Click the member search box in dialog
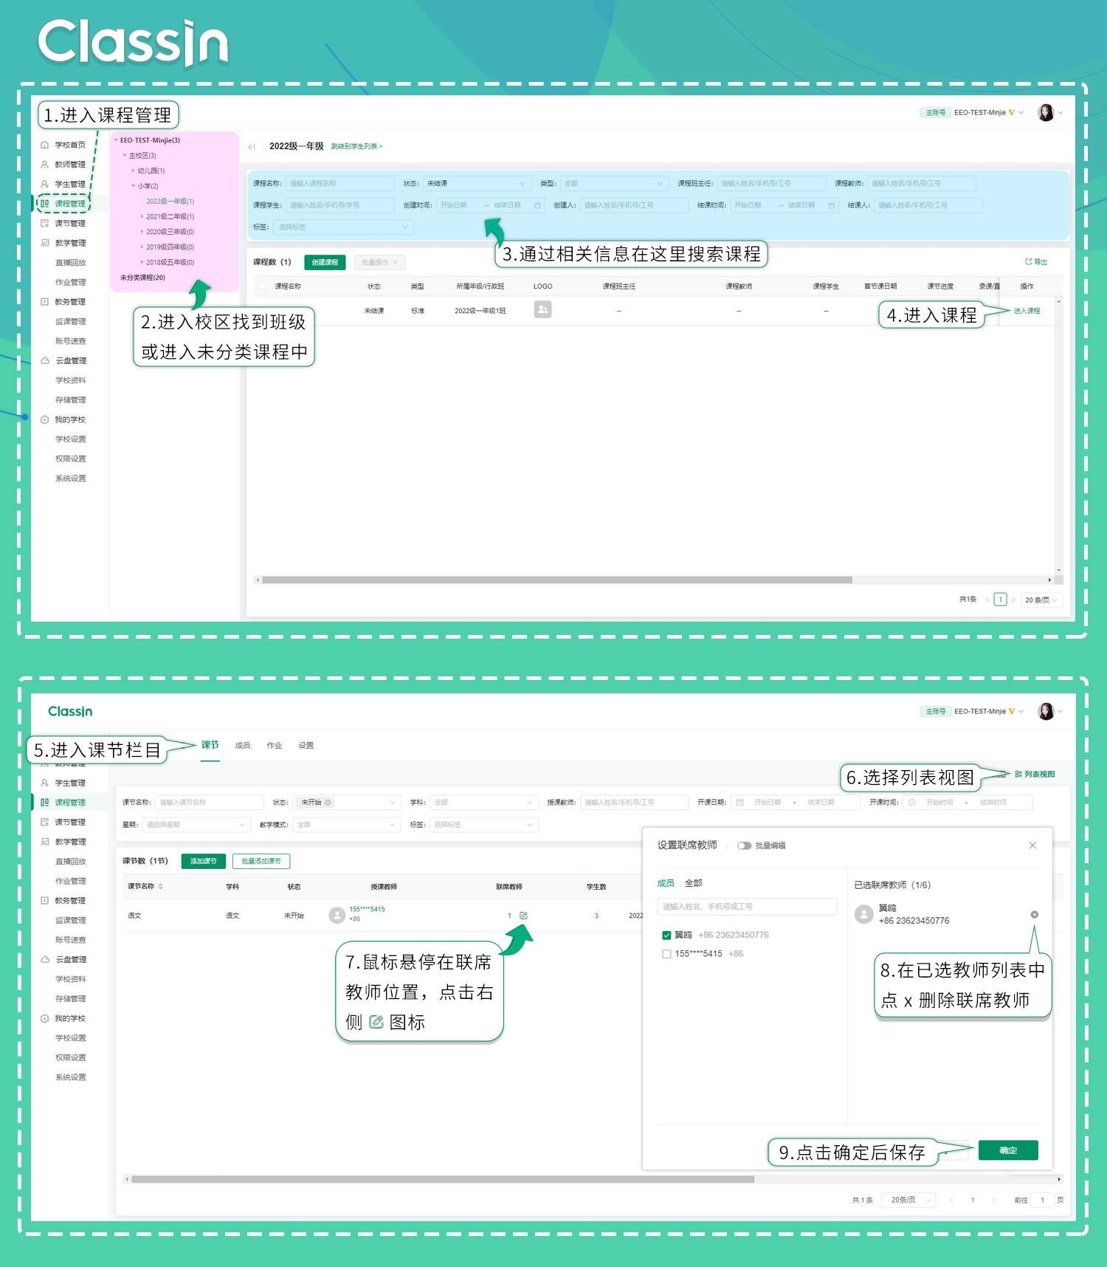 point(747,907)
